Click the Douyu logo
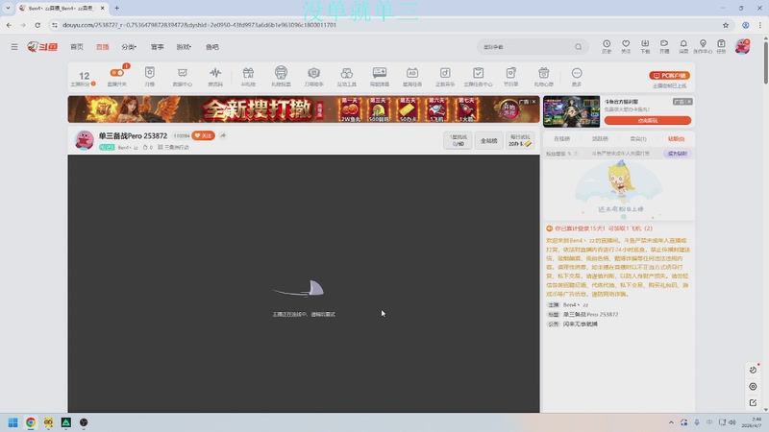 (x=42, y=46)
